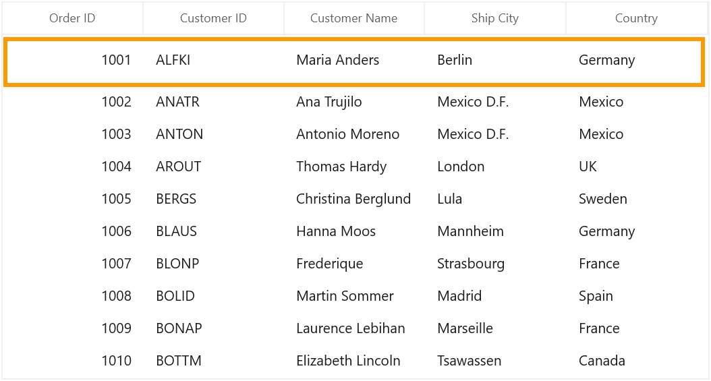Click the Customer ID column header
Viewport: 711px width, 381px height.
[x=214, y=18]
